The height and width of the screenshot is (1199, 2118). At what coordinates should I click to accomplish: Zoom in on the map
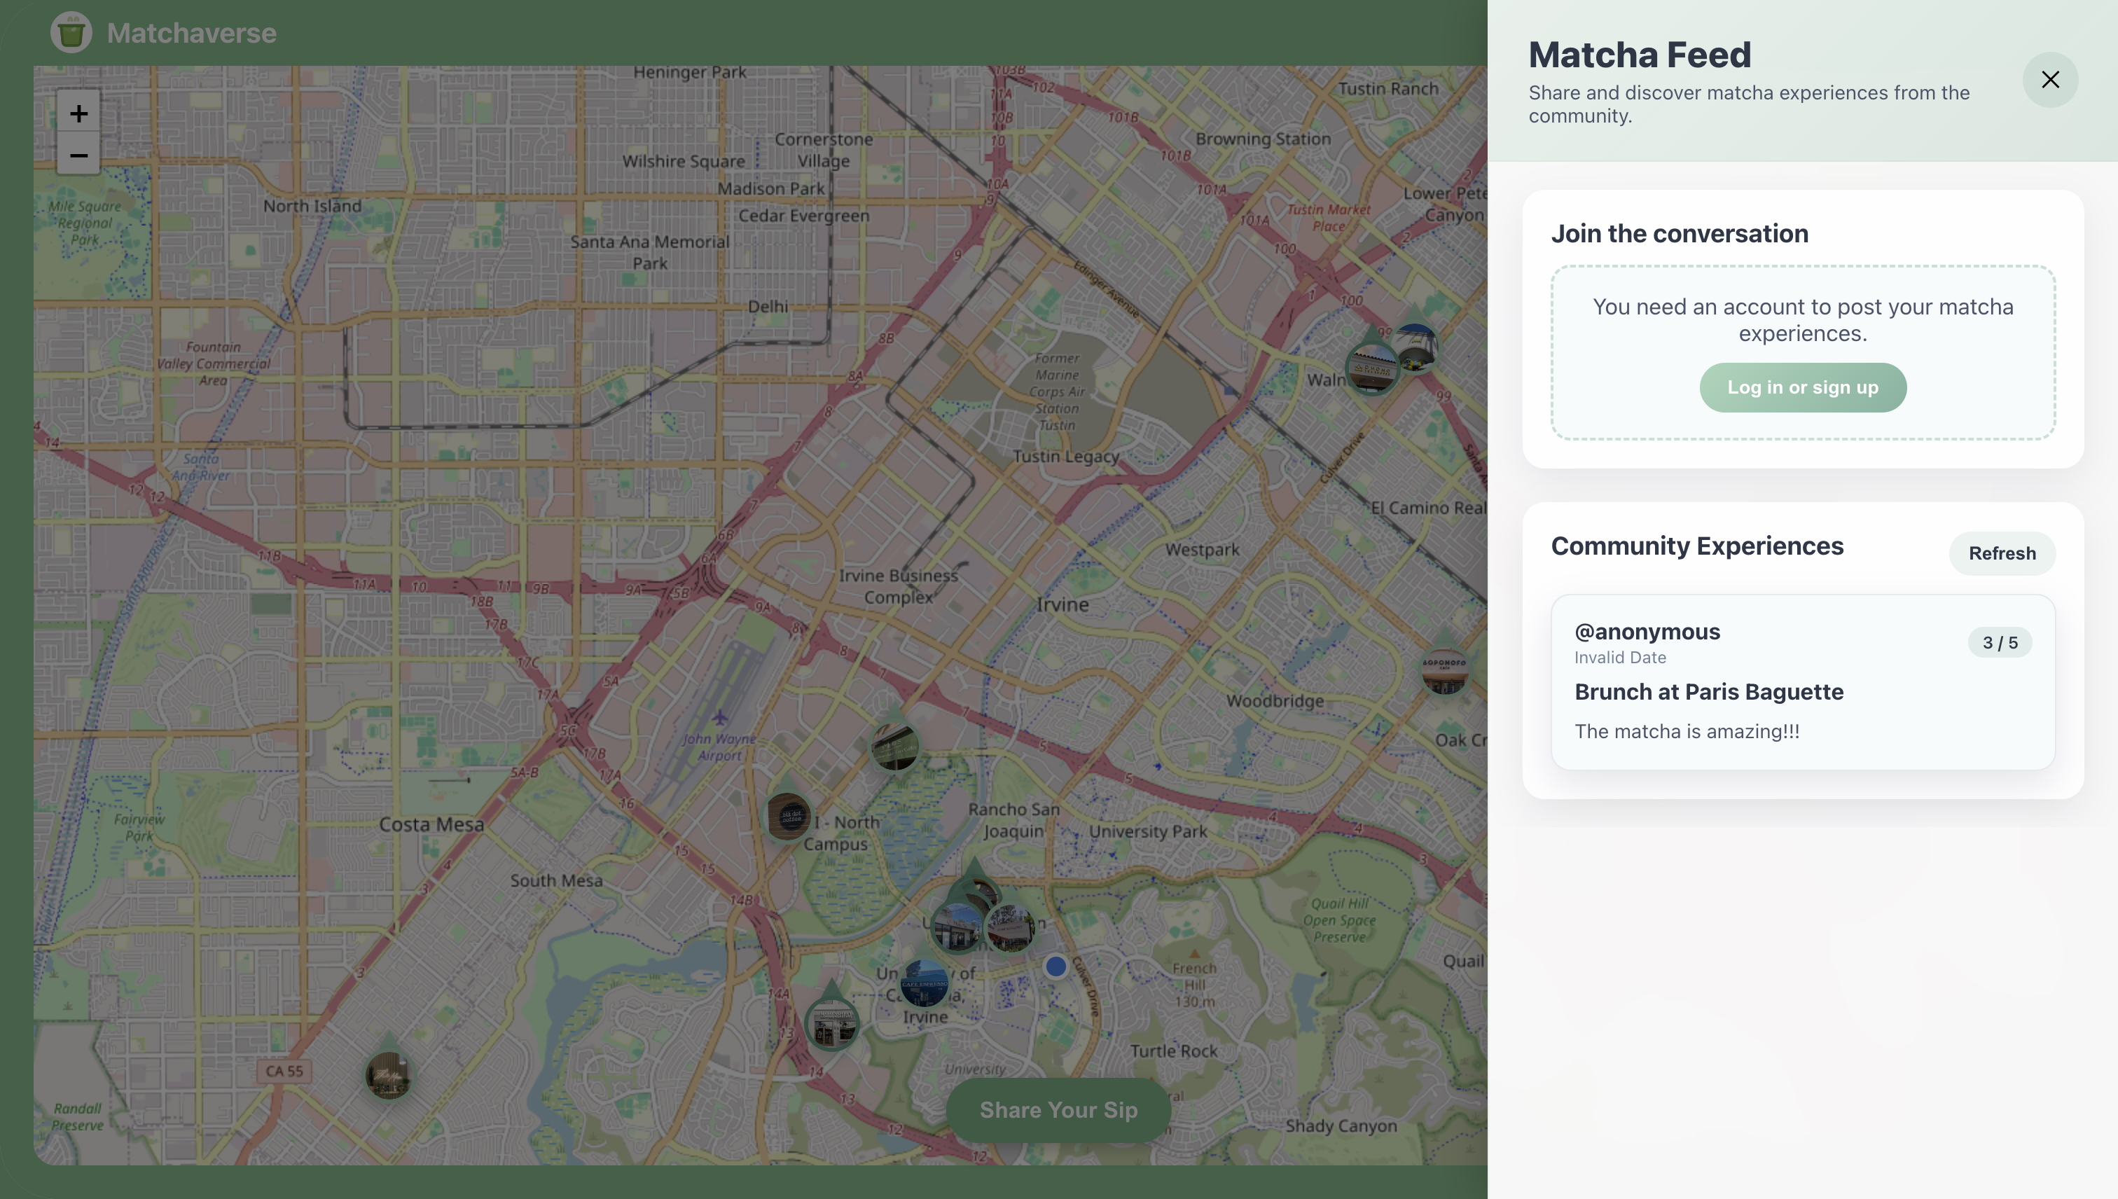point(78,113)
